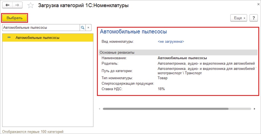Screen dimensions: 261x134
Task: Open help with the question mark button
Action: pyautogui.click(x=254, y=18)
